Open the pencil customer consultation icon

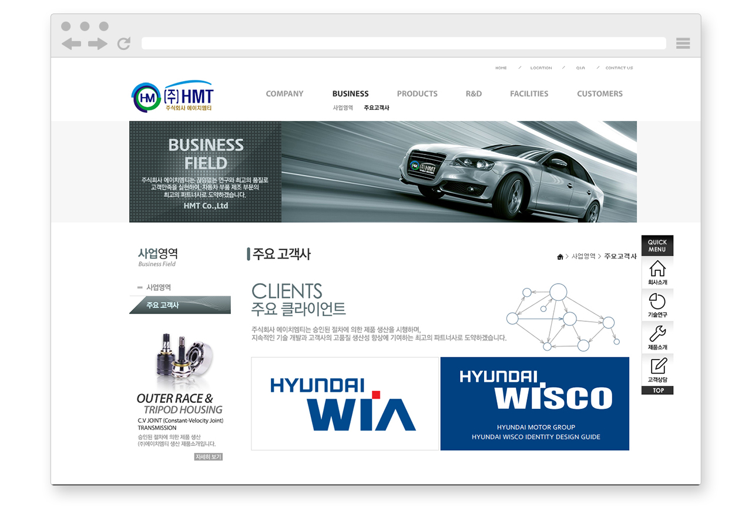pyautogui.click(x=657, y=370)
